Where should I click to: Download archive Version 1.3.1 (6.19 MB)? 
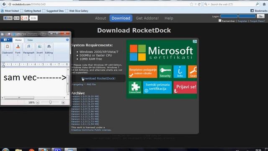(85, 104)
